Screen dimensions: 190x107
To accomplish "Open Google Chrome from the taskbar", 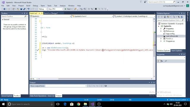I will (x=78, y=104).
